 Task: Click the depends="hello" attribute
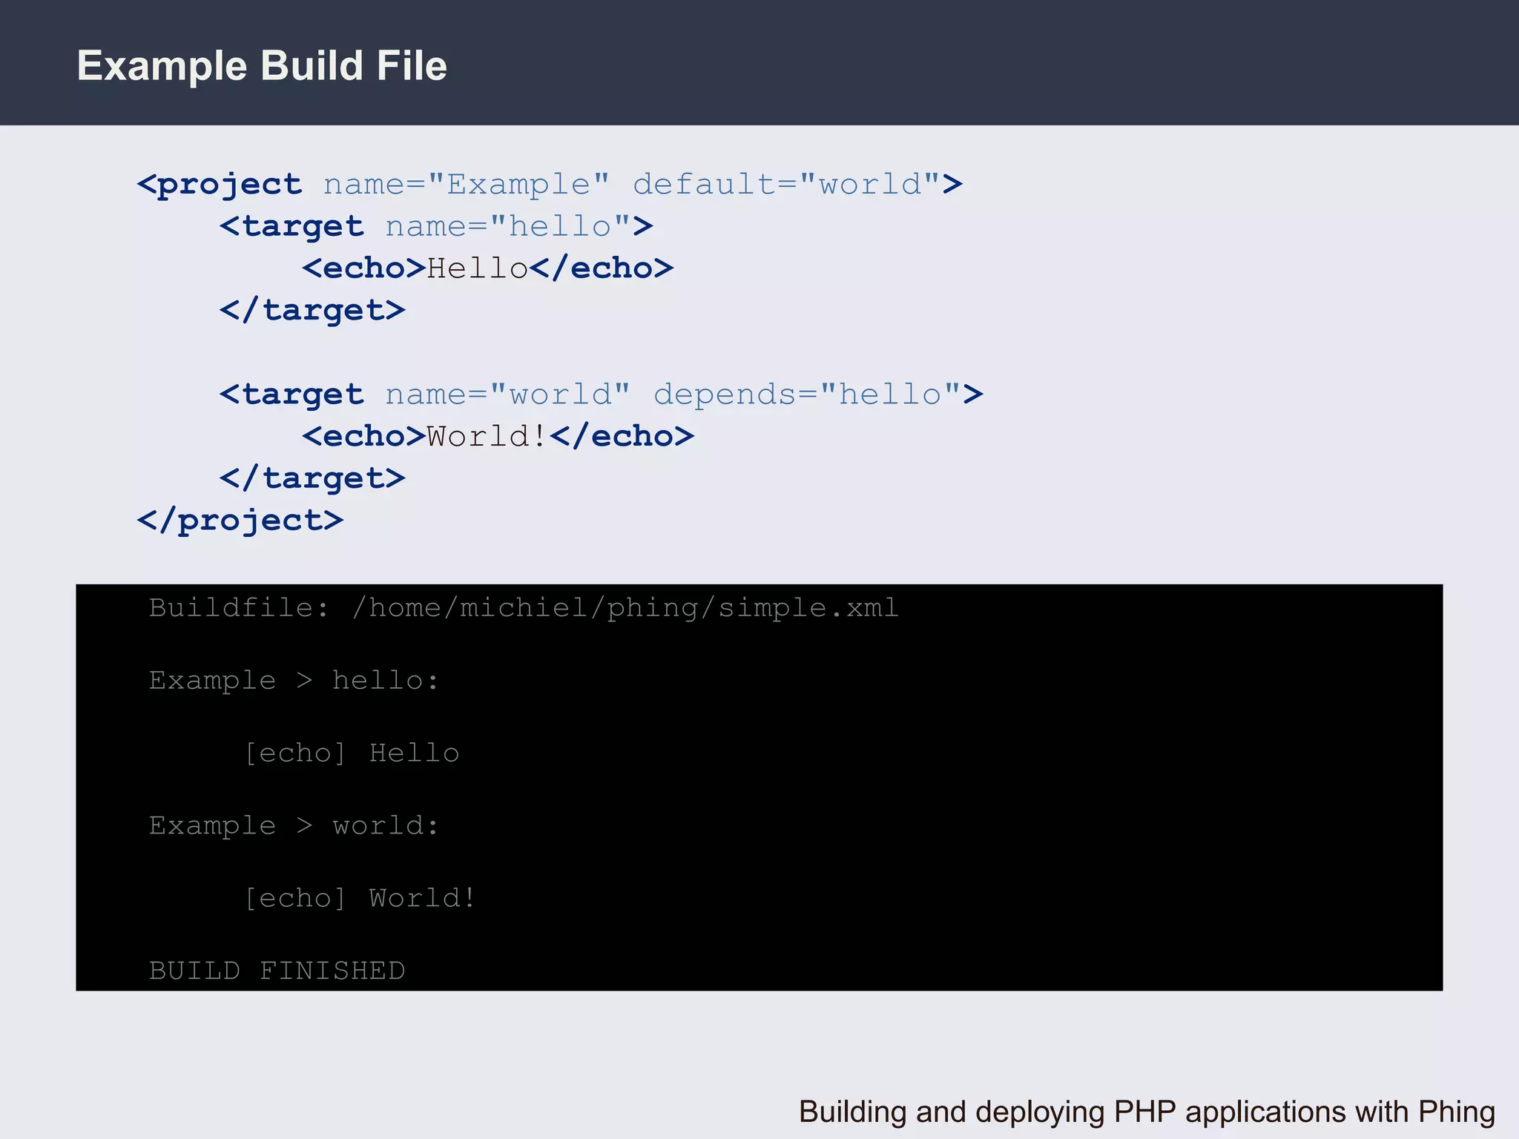point(807,394)
